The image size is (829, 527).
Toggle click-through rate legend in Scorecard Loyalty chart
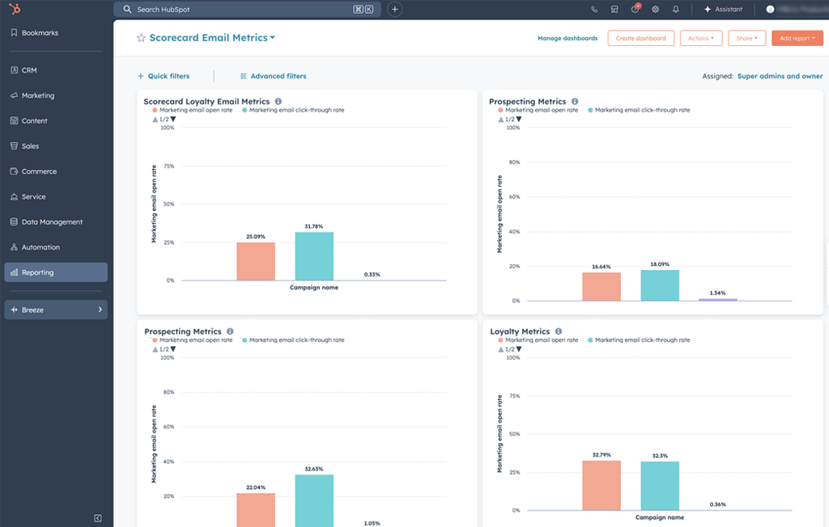point(296,110)
